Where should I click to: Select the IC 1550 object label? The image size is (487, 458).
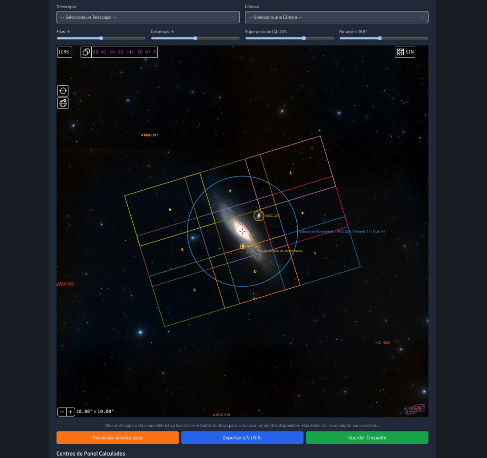[384, 342]
